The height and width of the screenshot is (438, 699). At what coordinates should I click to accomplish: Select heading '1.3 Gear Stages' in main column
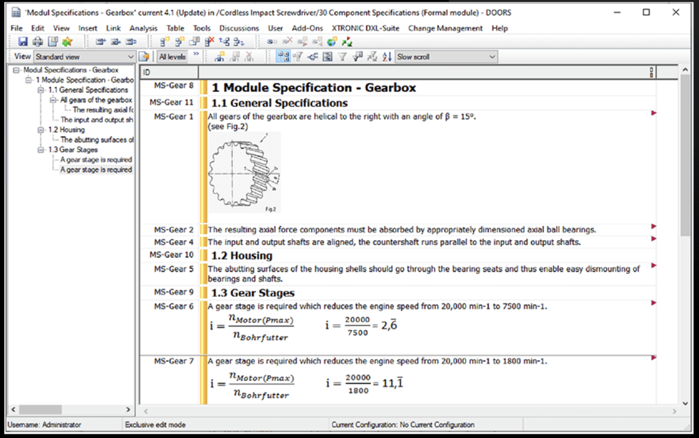(x=253, y=293)
